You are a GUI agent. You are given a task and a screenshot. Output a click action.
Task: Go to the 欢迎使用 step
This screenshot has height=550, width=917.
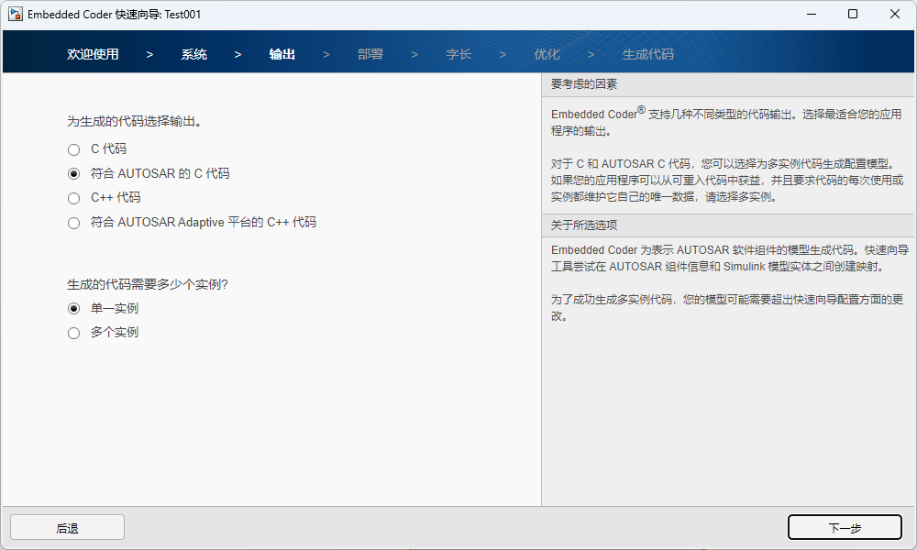(93, 54)
